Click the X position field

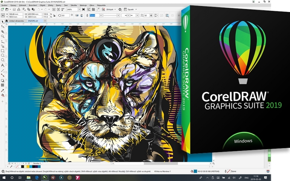click(x=15, y=14)
